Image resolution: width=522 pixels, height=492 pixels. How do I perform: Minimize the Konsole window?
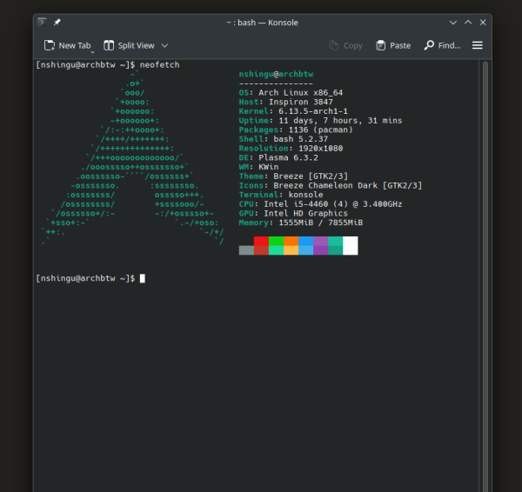(452, 22)
